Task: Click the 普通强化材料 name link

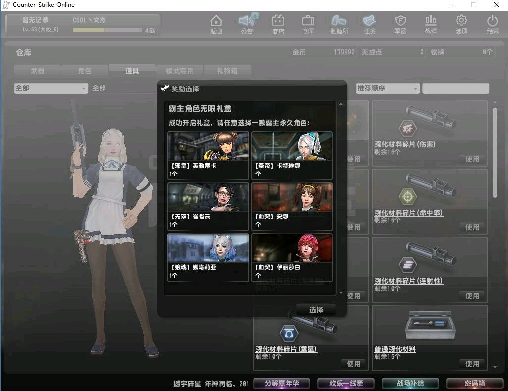Action: [395, 349]
